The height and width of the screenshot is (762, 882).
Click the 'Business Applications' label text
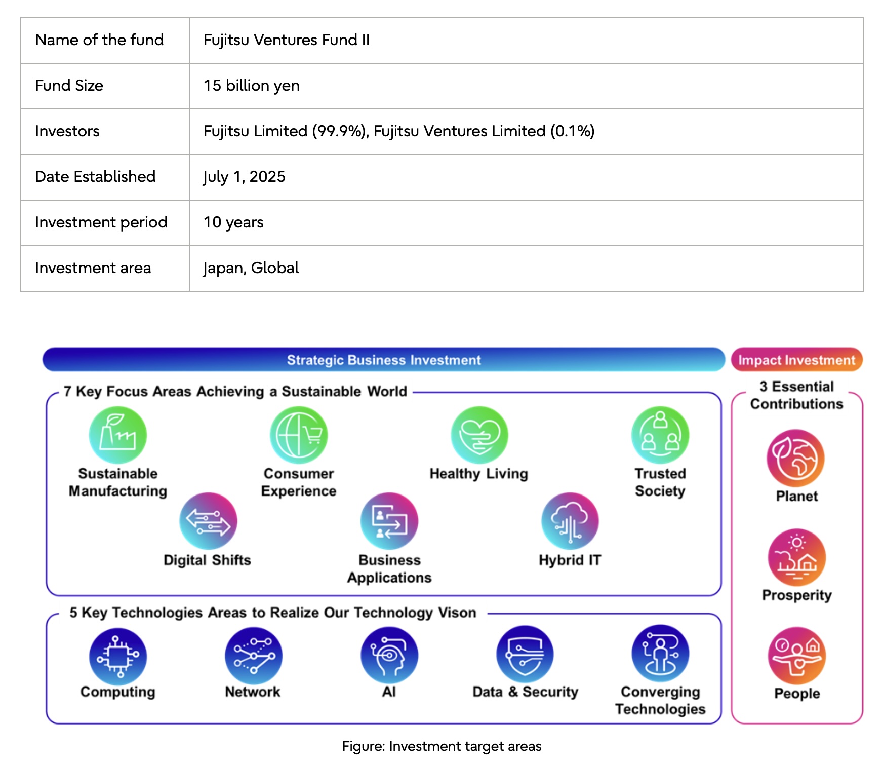[x=389, y=569]
